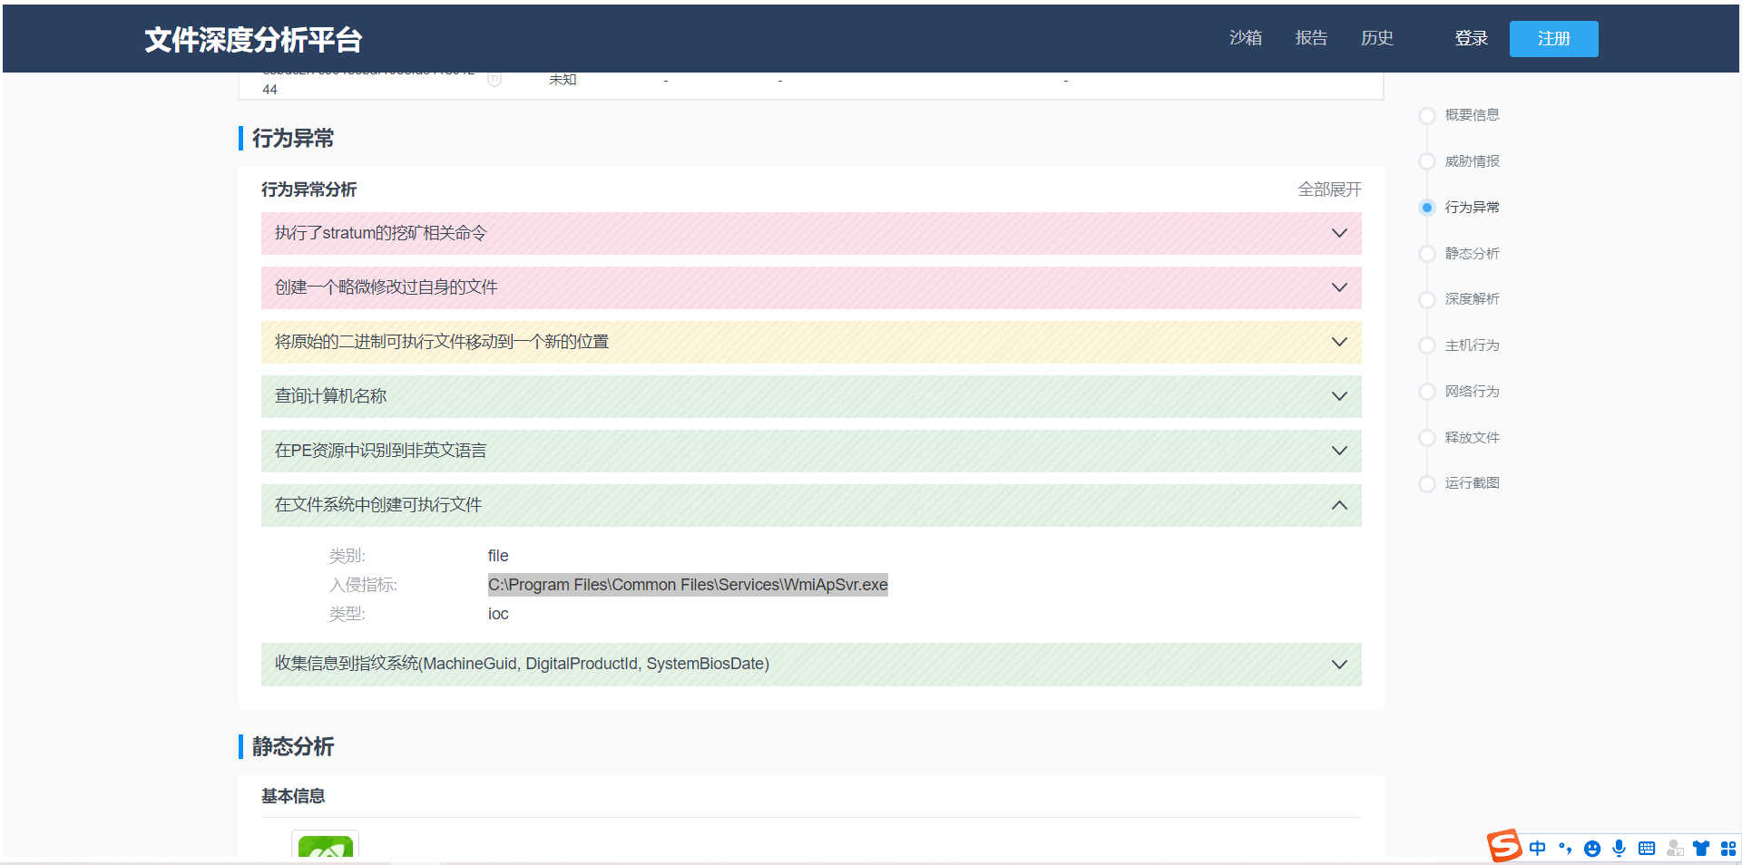Open the soft keyboard icon in the Sogou bar

pyautogui.click(x=1647, y=848)
